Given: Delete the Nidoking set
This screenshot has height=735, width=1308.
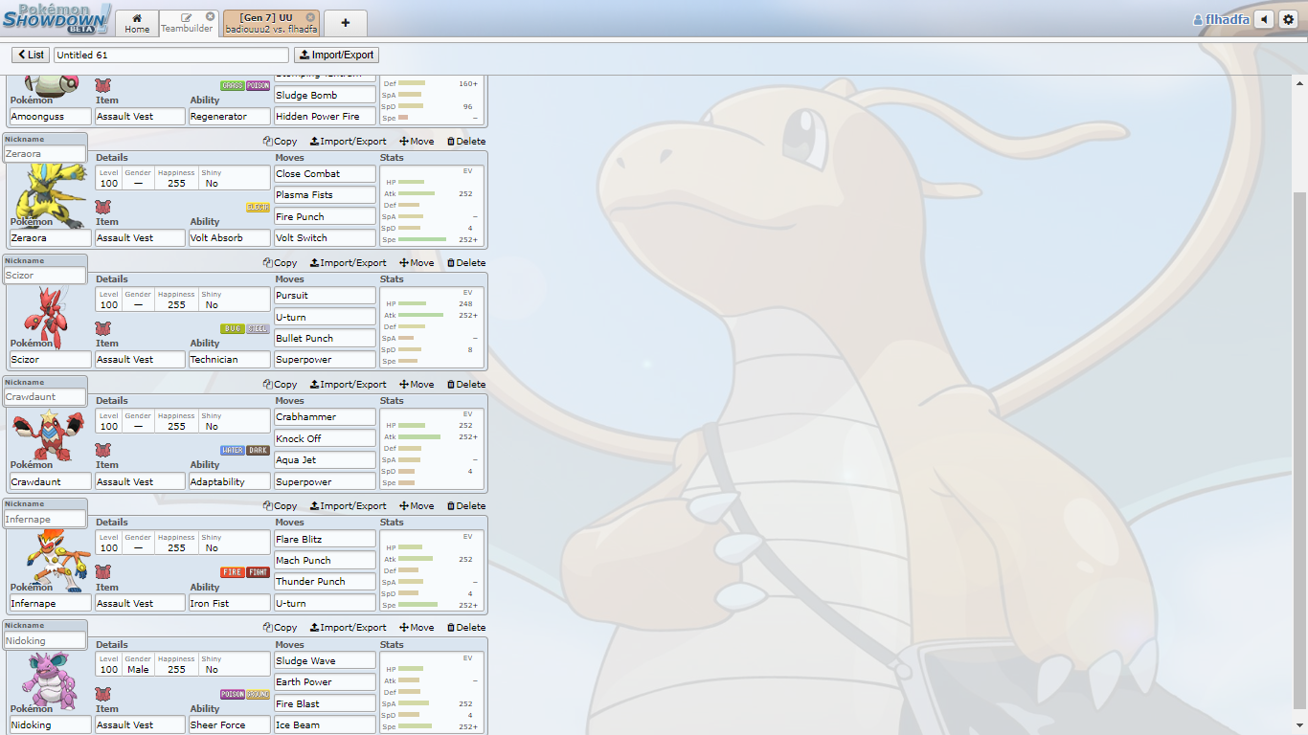Looking at the screenshot, I should (466, 628).
